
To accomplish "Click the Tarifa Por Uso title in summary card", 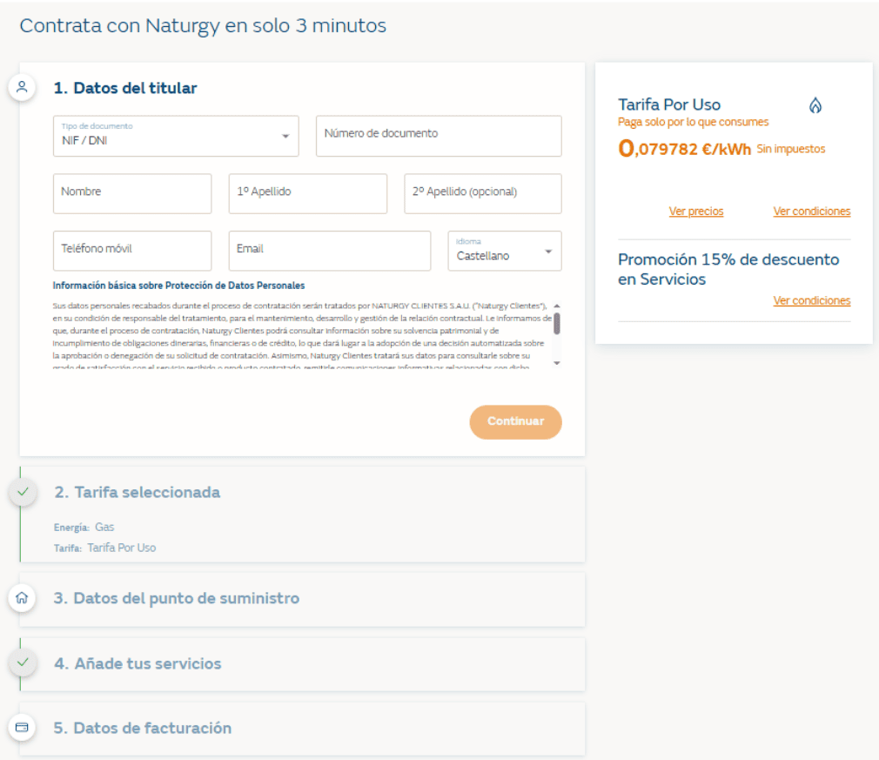I will click(669, 104).
